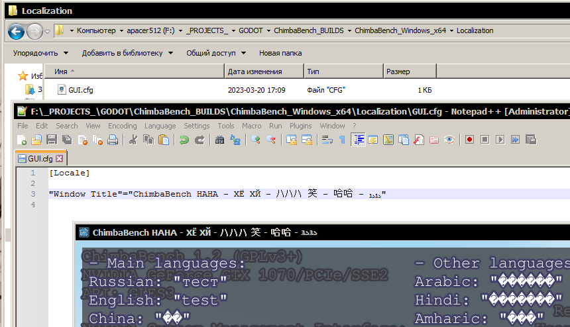The image size is (570, 327).
Task: Open the Search menu
Action: coord(67,126)
